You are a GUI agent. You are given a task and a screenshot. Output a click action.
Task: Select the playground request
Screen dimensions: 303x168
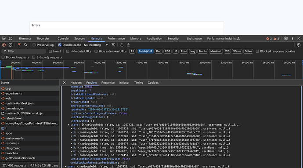pyautogui.click(x=30, y=148)
